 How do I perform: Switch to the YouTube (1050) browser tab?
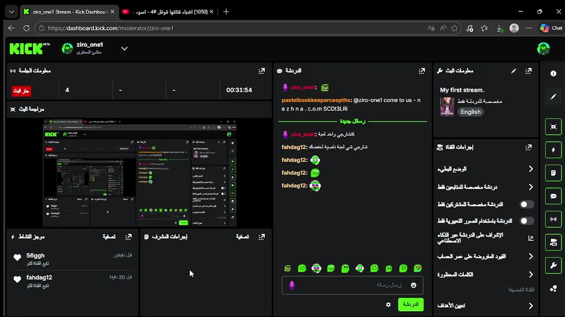pos(168,12)
